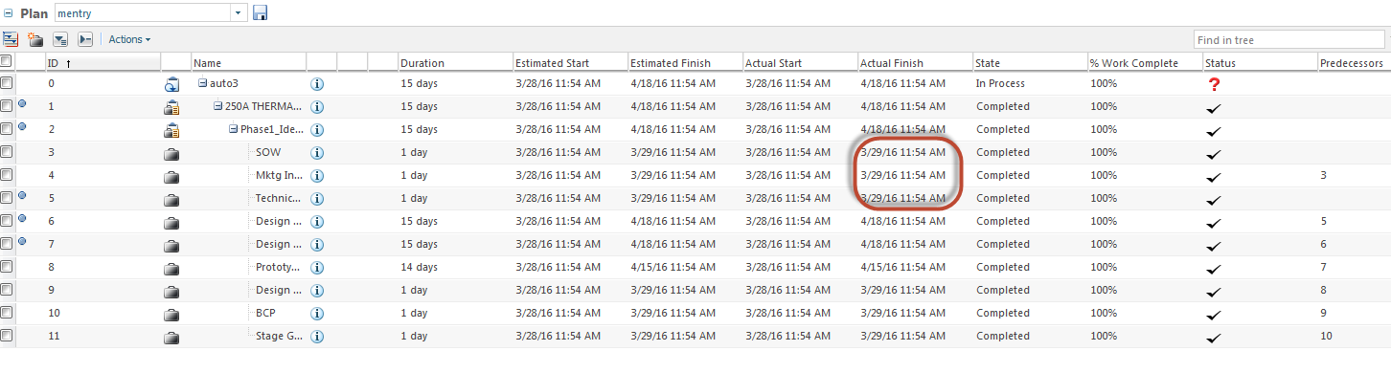Click the Gantt chart toolbar icon
The width and height of the screenshot is (1391, 373).
pos(11,39)
